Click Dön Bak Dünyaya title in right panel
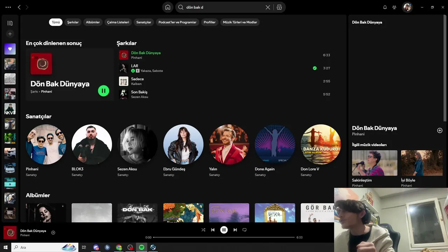The height and width of the screenshot is (252, 448). coord(374,128)
